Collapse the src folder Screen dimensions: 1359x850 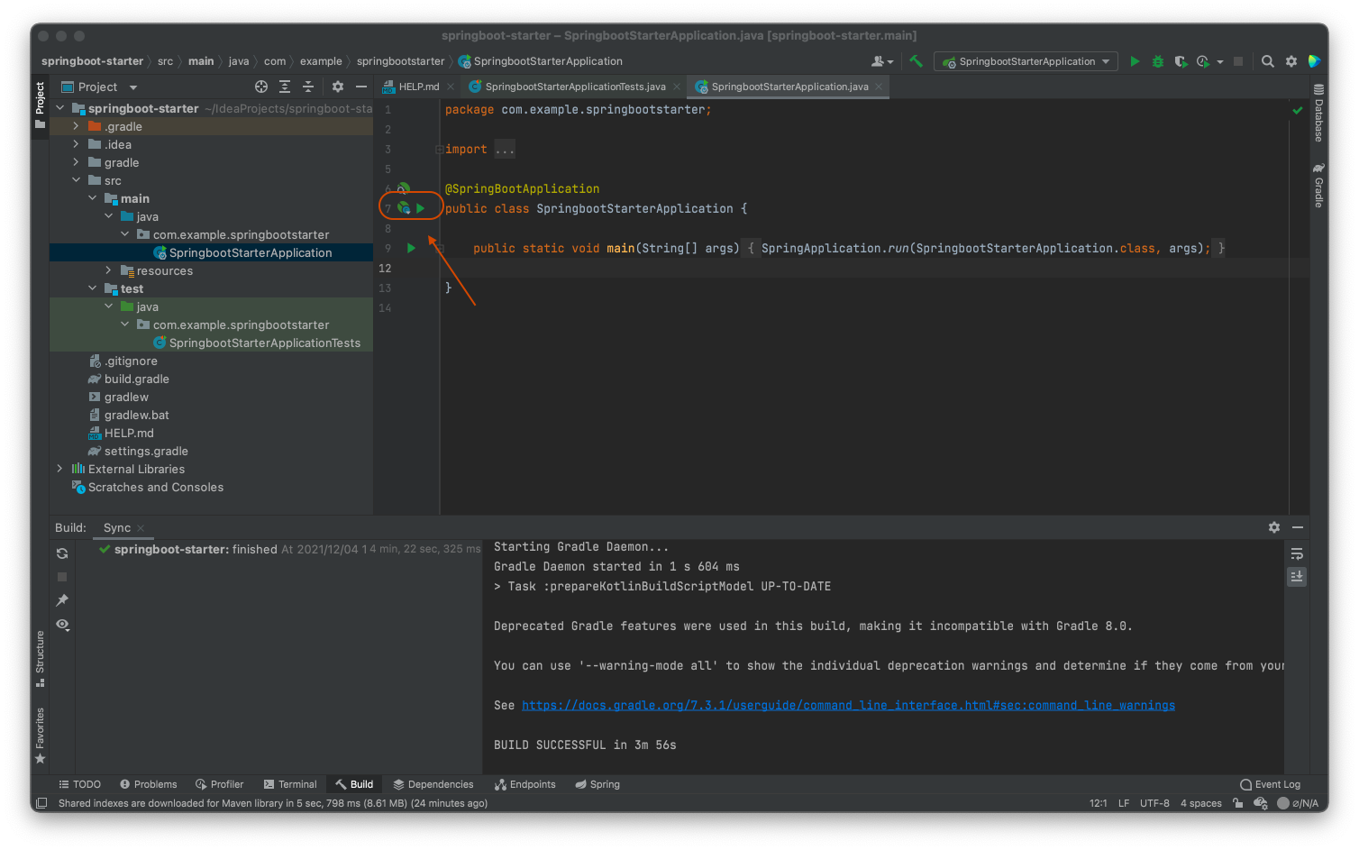(76, 180)
